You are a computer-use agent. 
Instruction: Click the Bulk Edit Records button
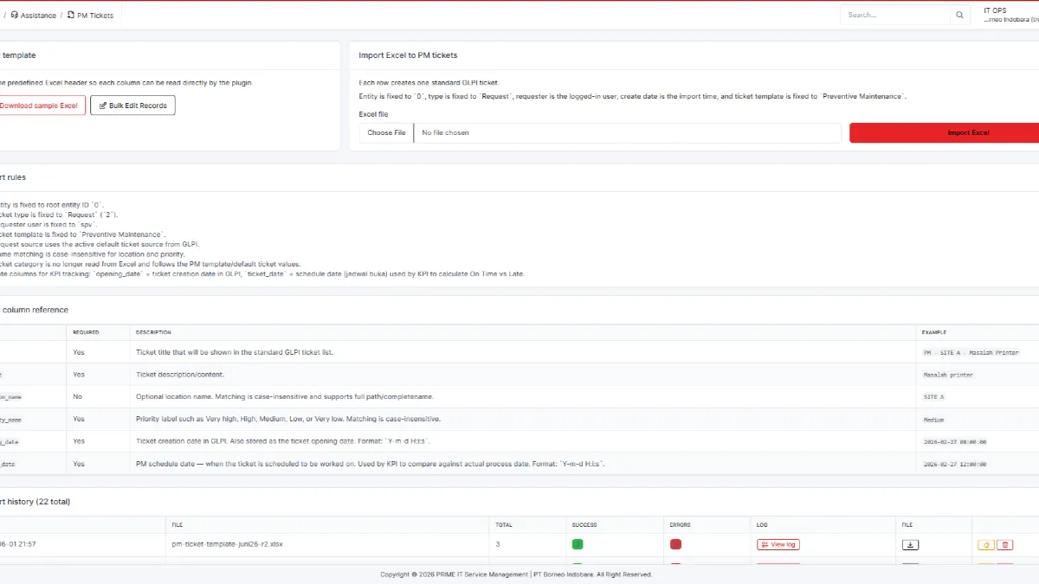(132, 106)
